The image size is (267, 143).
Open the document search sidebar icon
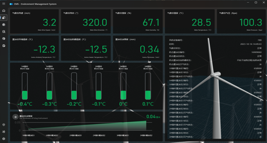tap(4, 32)
